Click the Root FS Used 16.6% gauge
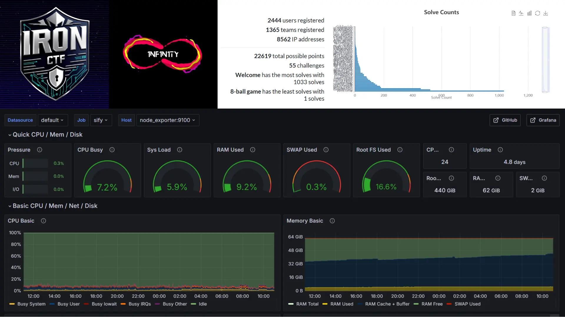565x317 pixels. (386, 177)
